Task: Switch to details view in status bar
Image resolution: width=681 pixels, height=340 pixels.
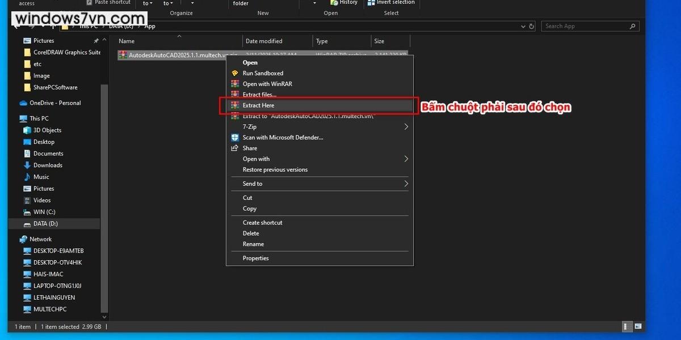Action: pyautogui.click(x=627, y=326)
